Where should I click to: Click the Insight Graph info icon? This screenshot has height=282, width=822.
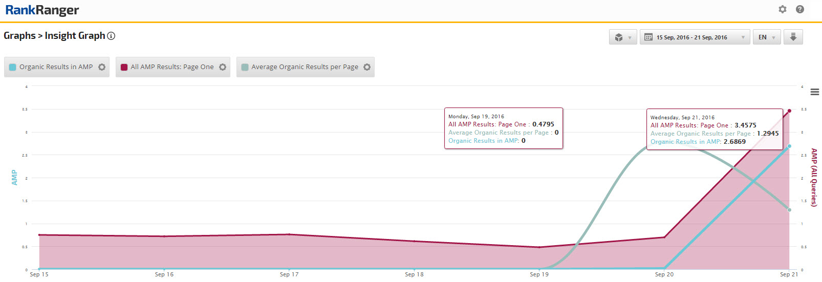click(111, 36)
